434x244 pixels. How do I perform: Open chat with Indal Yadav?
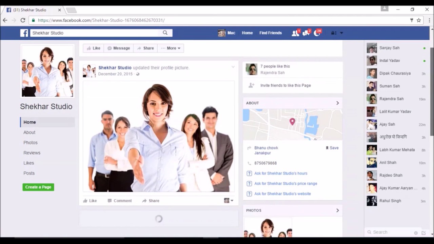tap(396, 61)
